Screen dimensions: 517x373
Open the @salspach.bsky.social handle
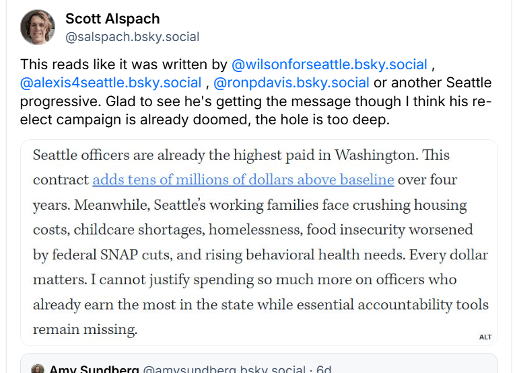click(x=132, y=37)
